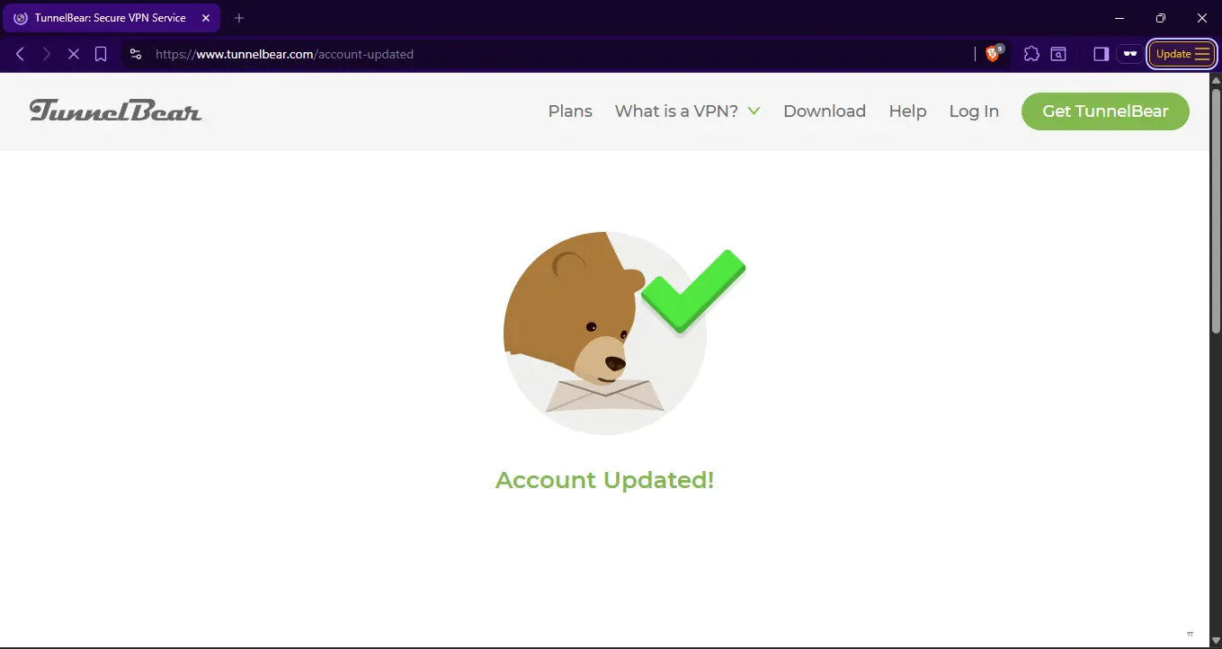Open site settings icon in address bar
Viewport: 1222px width, 649px height.
click(136, 54)
